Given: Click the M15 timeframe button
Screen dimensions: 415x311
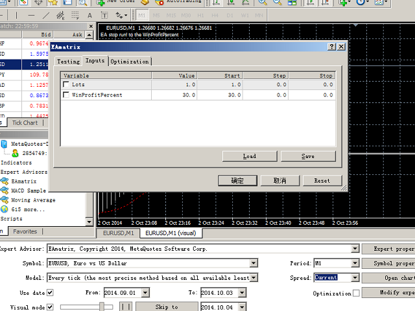Looking at the screenshot, I should (171, 16).
